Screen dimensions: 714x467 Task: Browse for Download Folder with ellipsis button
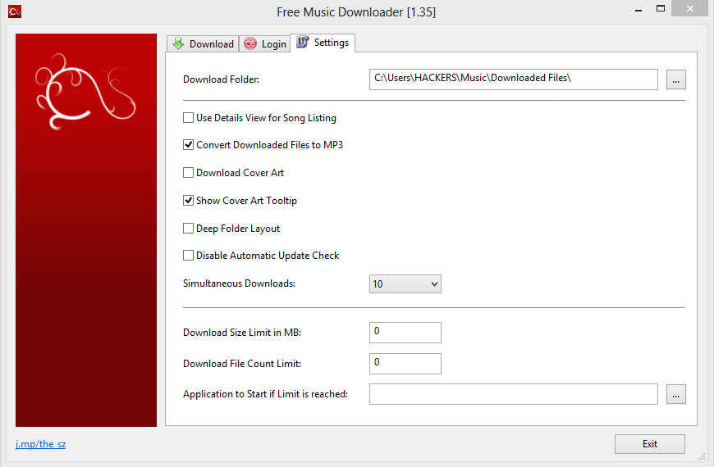pos(675,79)
